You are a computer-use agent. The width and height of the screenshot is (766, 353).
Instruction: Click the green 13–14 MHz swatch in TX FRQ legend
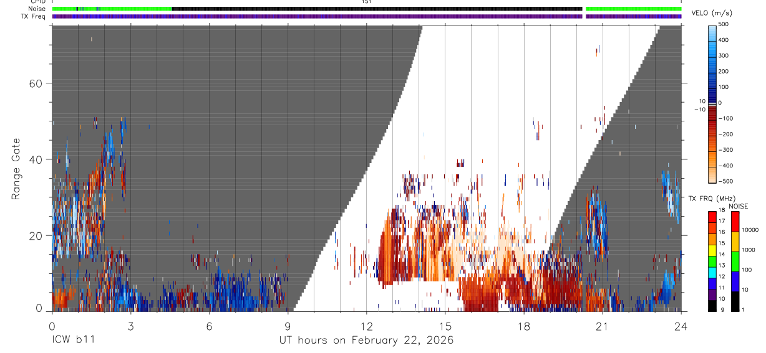[713, 261]
